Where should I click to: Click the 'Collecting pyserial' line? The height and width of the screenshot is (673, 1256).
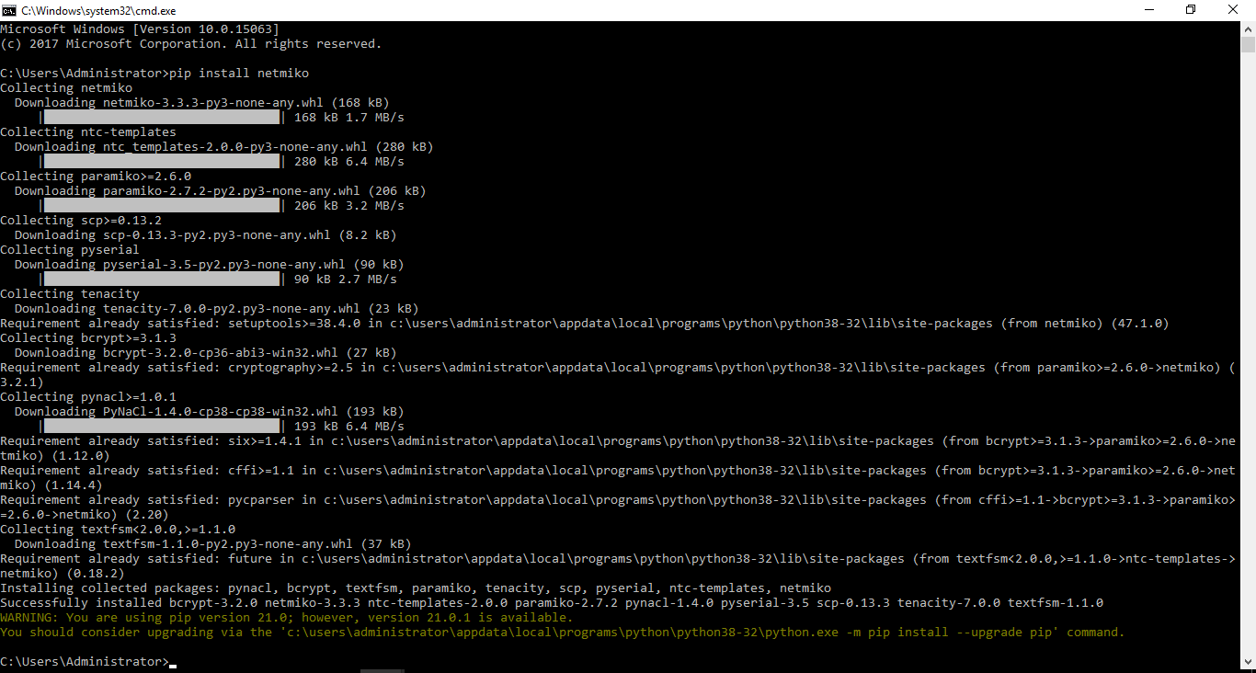tap(70, 250)
